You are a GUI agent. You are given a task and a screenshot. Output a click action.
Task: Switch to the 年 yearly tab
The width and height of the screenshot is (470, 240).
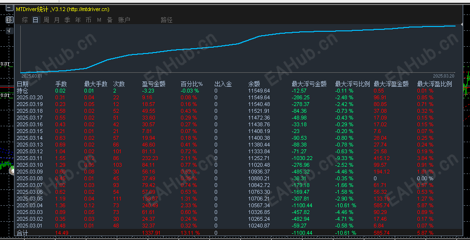point(78,20)
